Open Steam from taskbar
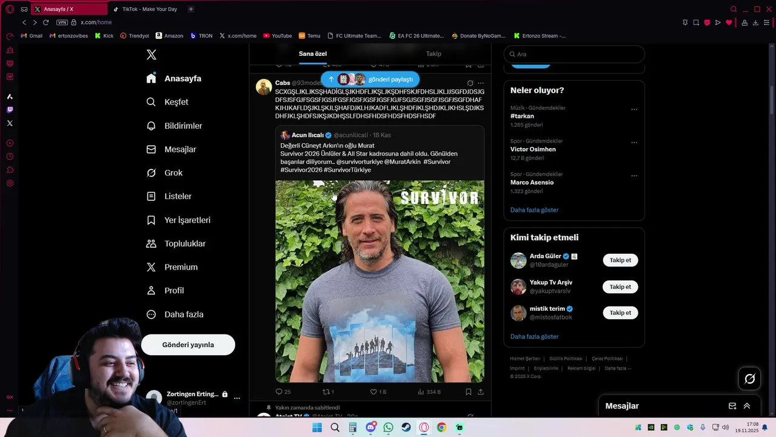Image resolution: width=776 pixels, height=437 pixels. point(406,427)
